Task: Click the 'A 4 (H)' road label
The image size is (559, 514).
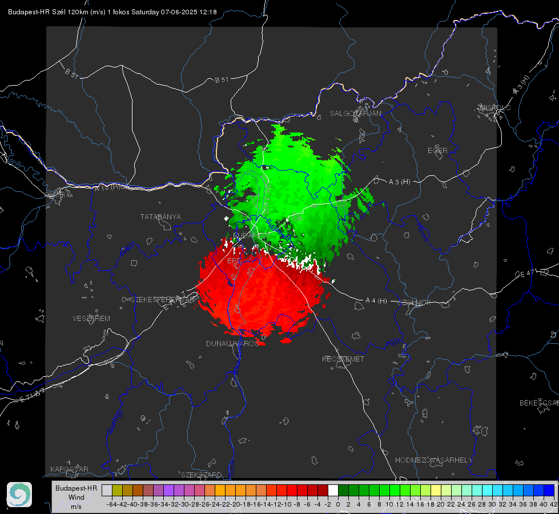Action: click(376, 301)
